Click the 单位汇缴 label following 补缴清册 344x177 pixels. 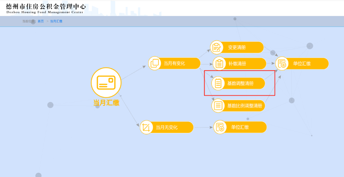click(x=302, y=64)
